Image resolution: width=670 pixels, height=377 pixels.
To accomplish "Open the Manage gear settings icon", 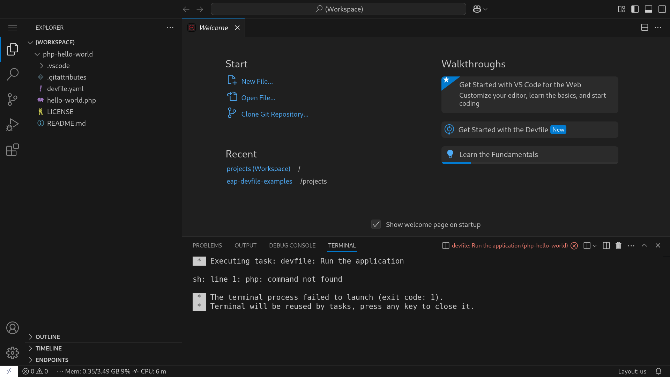I will click(x=13, y=353).
